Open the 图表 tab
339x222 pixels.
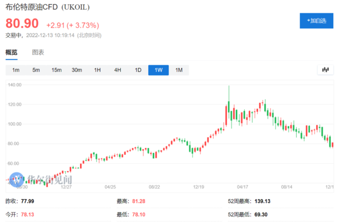tap(38, 52)
